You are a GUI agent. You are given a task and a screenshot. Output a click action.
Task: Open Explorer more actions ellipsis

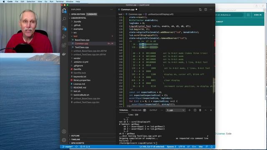click(111, 9)
